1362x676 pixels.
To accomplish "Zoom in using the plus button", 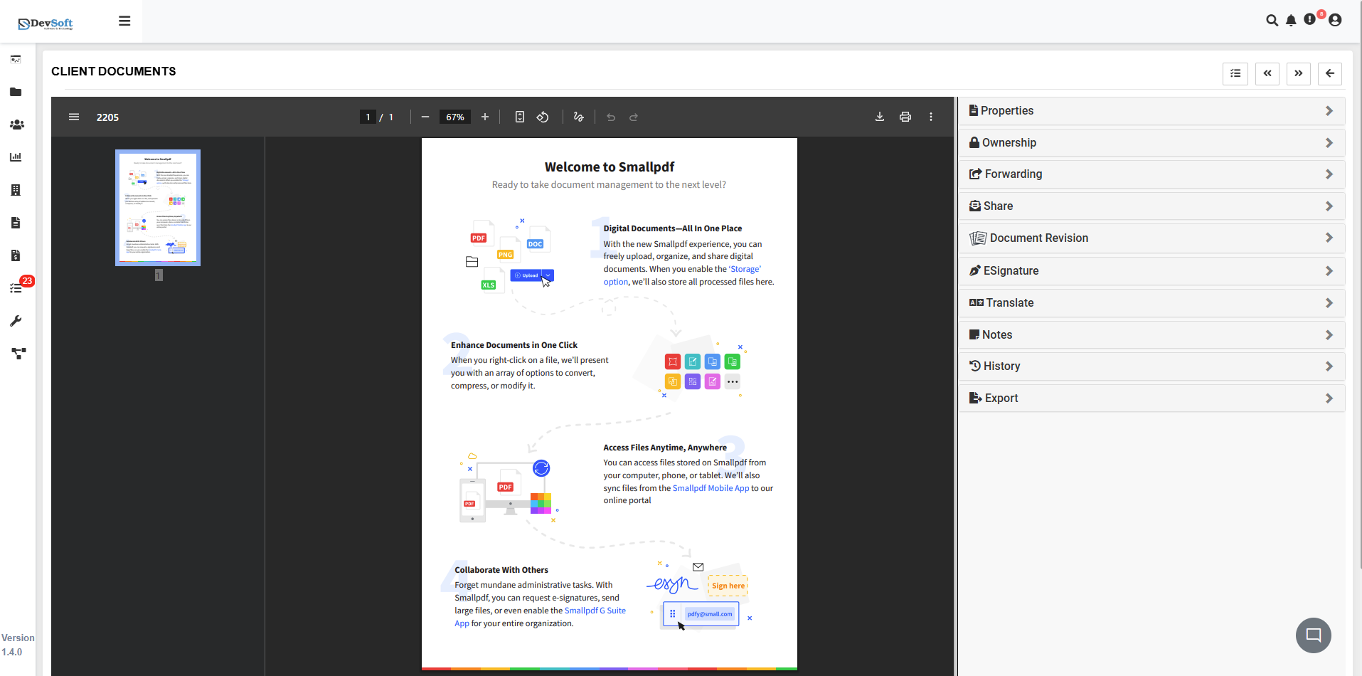I will (484, 117).
